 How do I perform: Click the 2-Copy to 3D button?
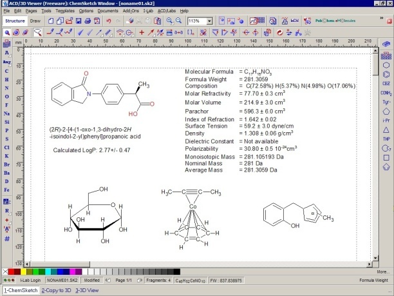(x=56, y=291)
